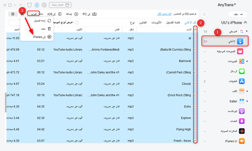Image resolution: width=252 pixels, height=151 pixels.
Task: Open the Safari section icon
Action: [241, 101]
